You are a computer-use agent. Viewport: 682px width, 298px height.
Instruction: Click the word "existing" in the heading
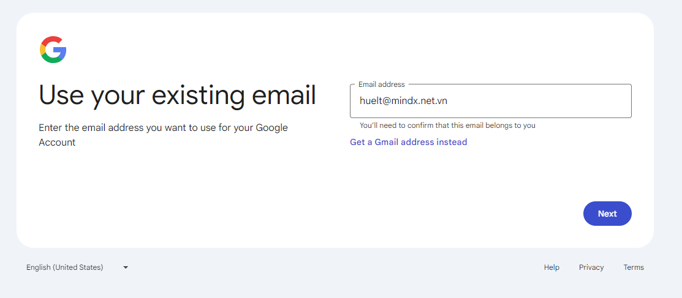pyautogui.click(x=199, y=95)
